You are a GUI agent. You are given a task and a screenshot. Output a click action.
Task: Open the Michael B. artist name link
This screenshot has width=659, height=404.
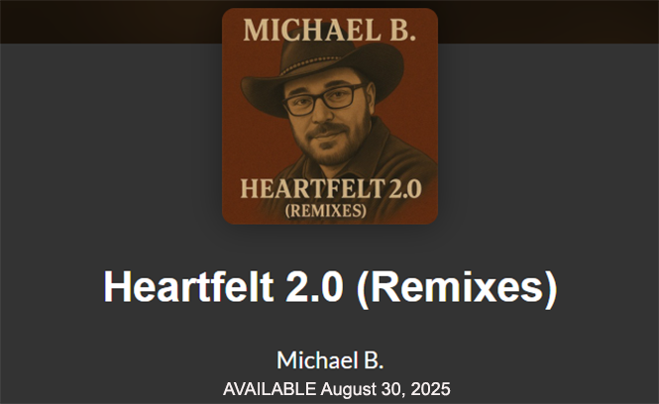(x=330, y=359)
